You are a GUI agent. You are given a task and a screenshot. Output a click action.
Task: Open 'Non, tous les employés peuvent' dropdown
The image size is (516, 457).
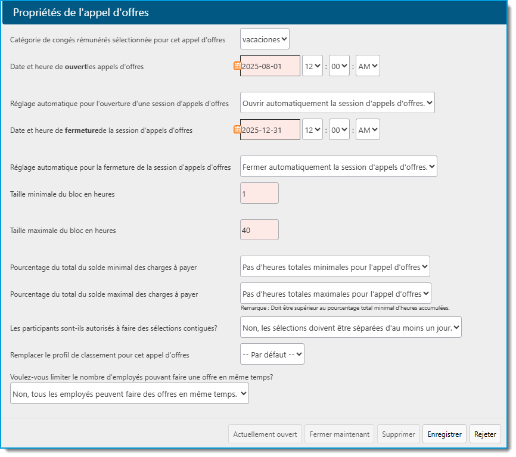(129, 393)
